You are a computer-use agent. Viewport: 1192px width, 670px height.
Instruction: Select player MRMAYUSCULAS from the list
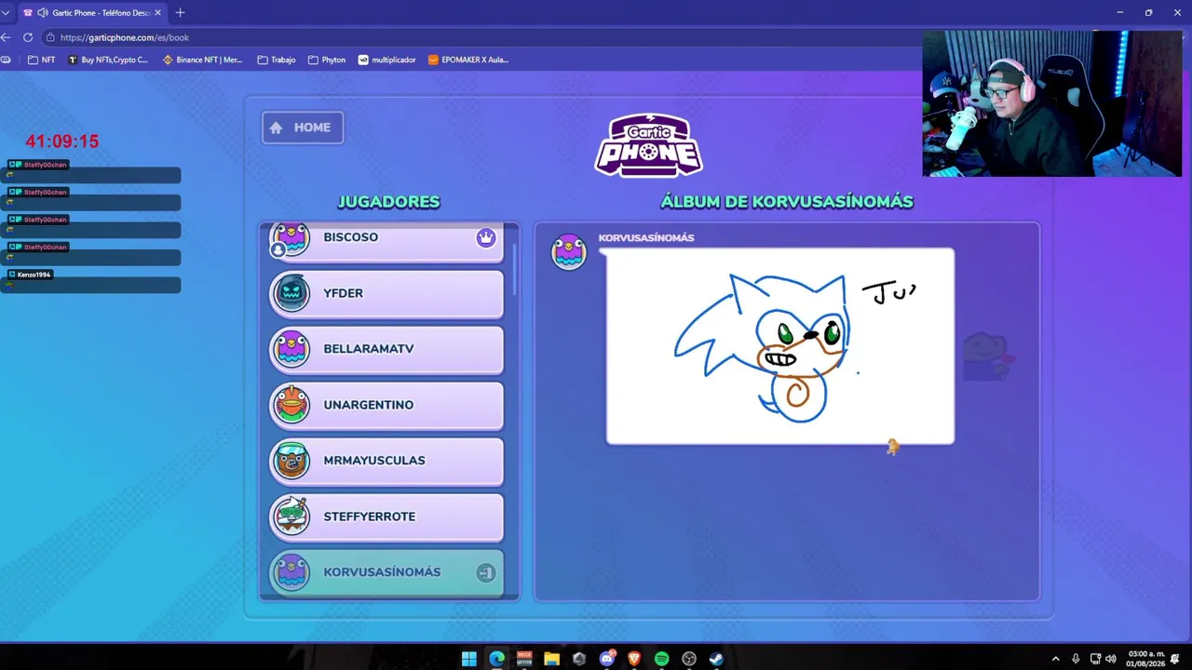[386, 462]
